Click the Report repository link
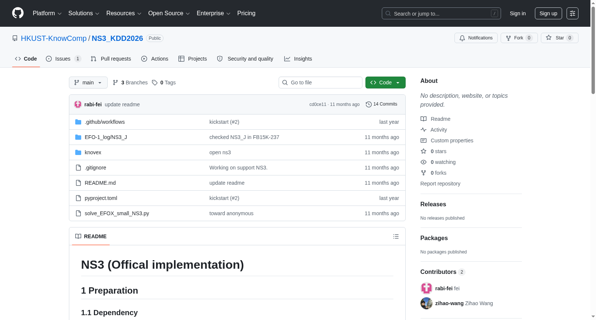The height and width of the screenshot is (320, 596). [x=440, y=184]
